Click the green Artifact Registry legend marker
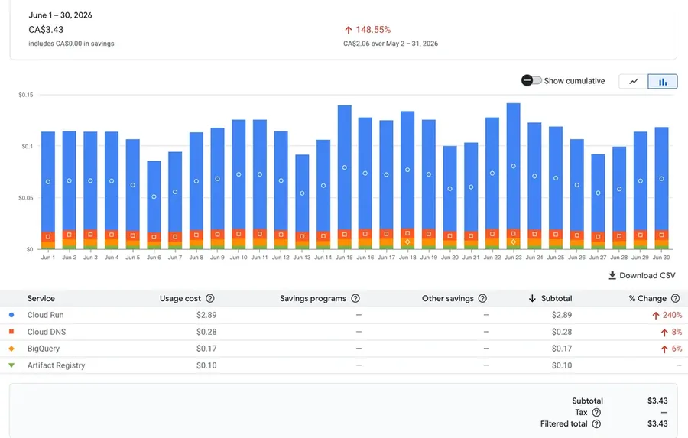Viewport: 688px width, 438px height. pos(11,365)
